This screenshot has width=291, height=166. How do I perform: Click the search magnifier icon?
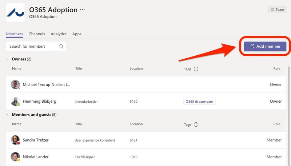pyautogui.click(x=61, y=46)
